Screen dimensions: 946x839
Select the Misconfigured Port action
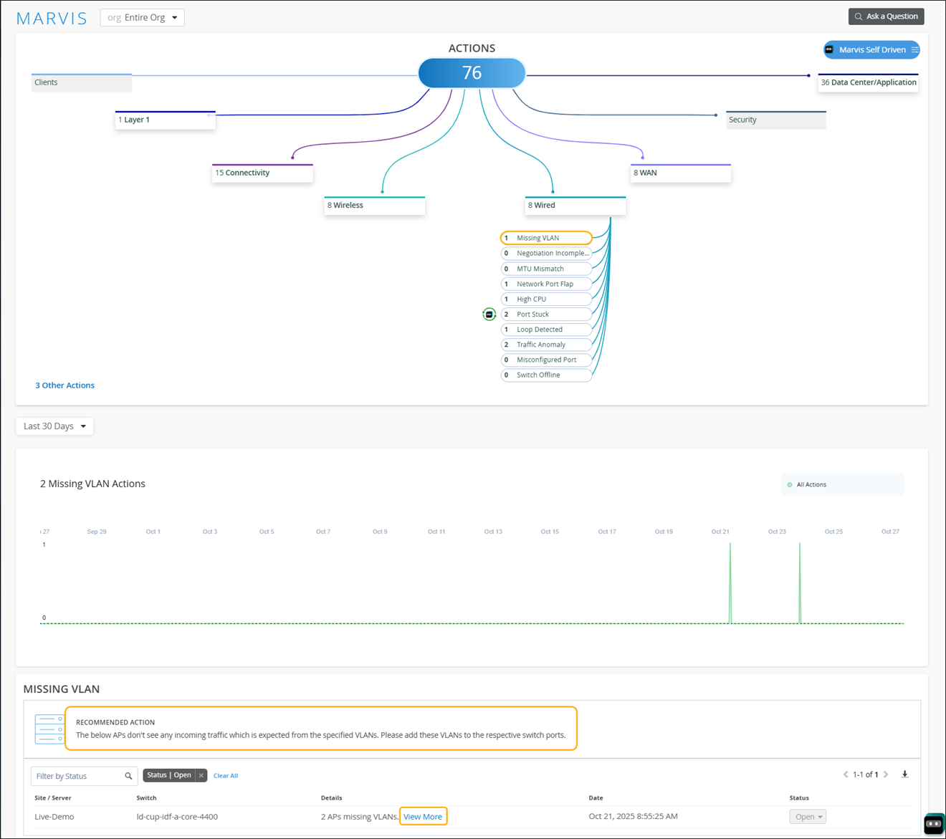pyautogui.click(x=546, y=360)
